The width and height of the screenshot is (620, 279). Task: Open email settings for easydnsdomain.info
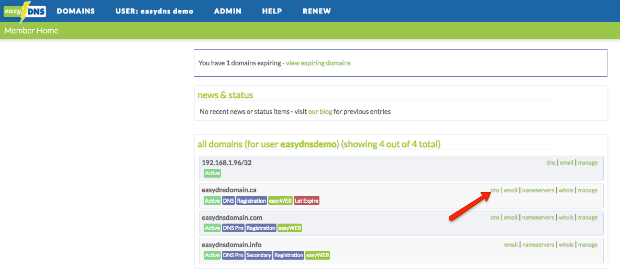coord(511,245)
